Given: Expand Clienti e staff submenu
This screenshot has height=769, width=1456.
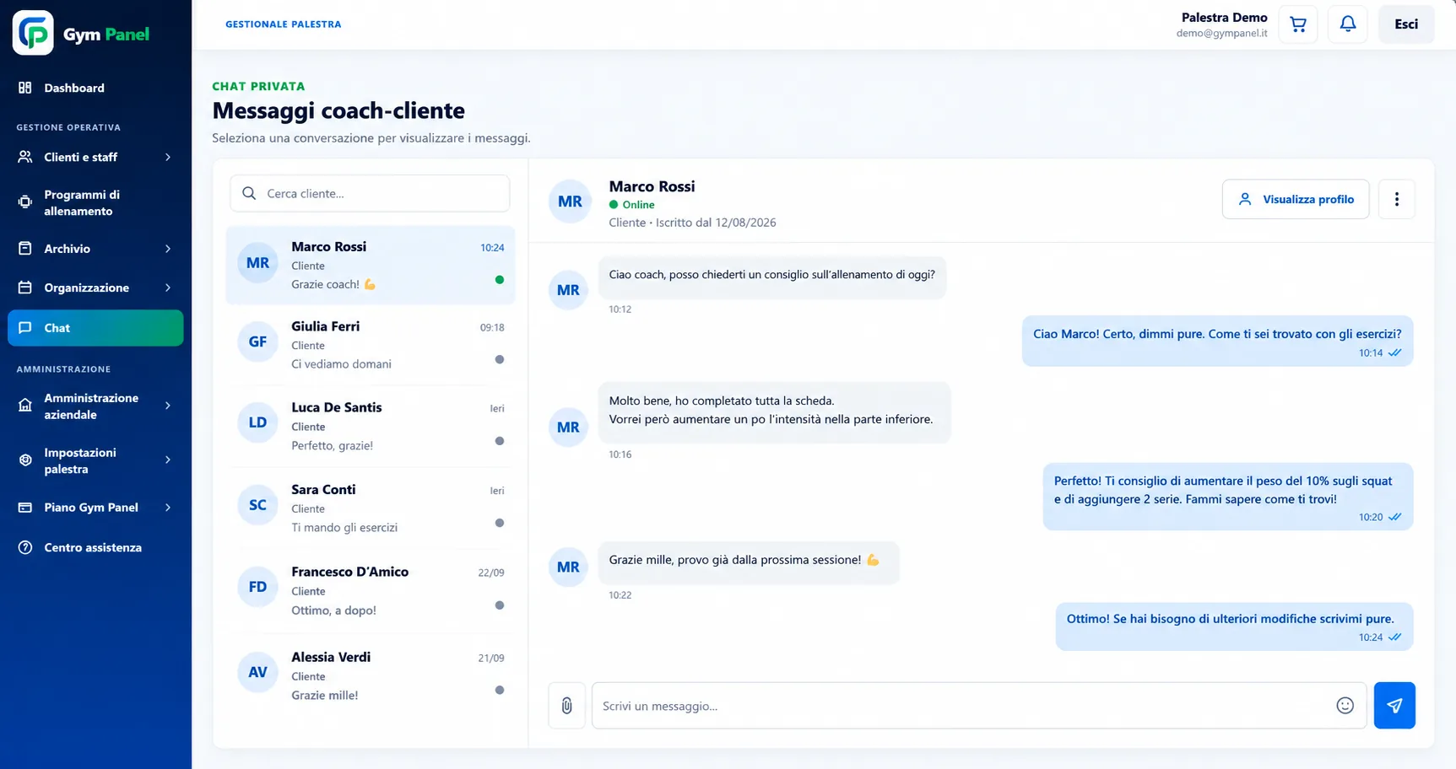Looking at the screenshot, I should tap(168, 157).
